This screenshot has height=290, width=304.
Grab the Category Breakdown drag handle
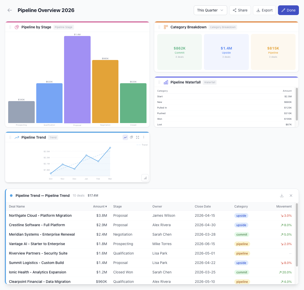(159, 27)
